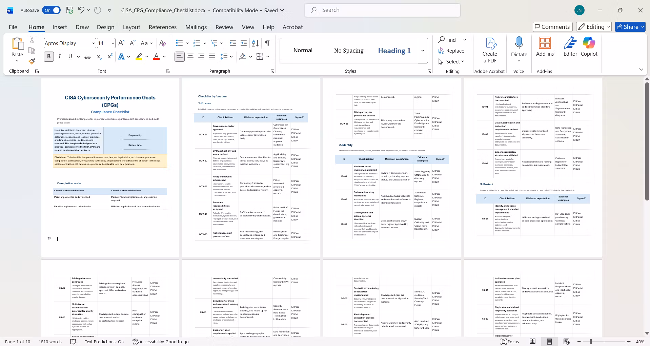650x346 pixels.
Task: Toggle Align Left paragraph button
Action: click(180, 57)
